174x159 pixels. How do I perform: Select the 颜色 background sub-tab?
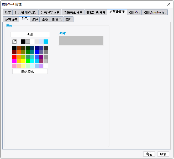(x=24, y=19)
